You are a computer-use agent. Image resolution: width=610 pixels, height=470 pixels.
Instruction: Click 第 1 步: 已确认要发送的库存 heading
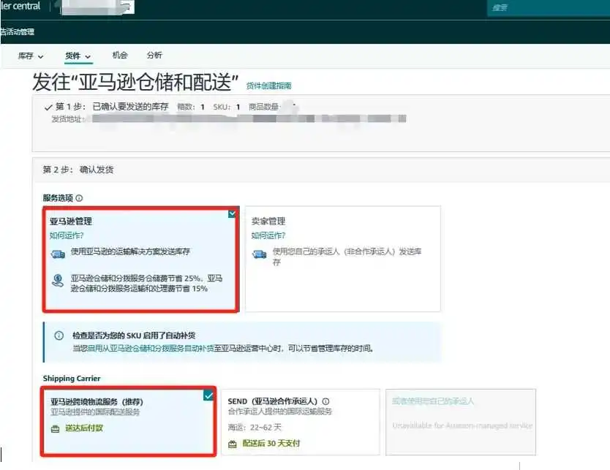click(112, 107)
